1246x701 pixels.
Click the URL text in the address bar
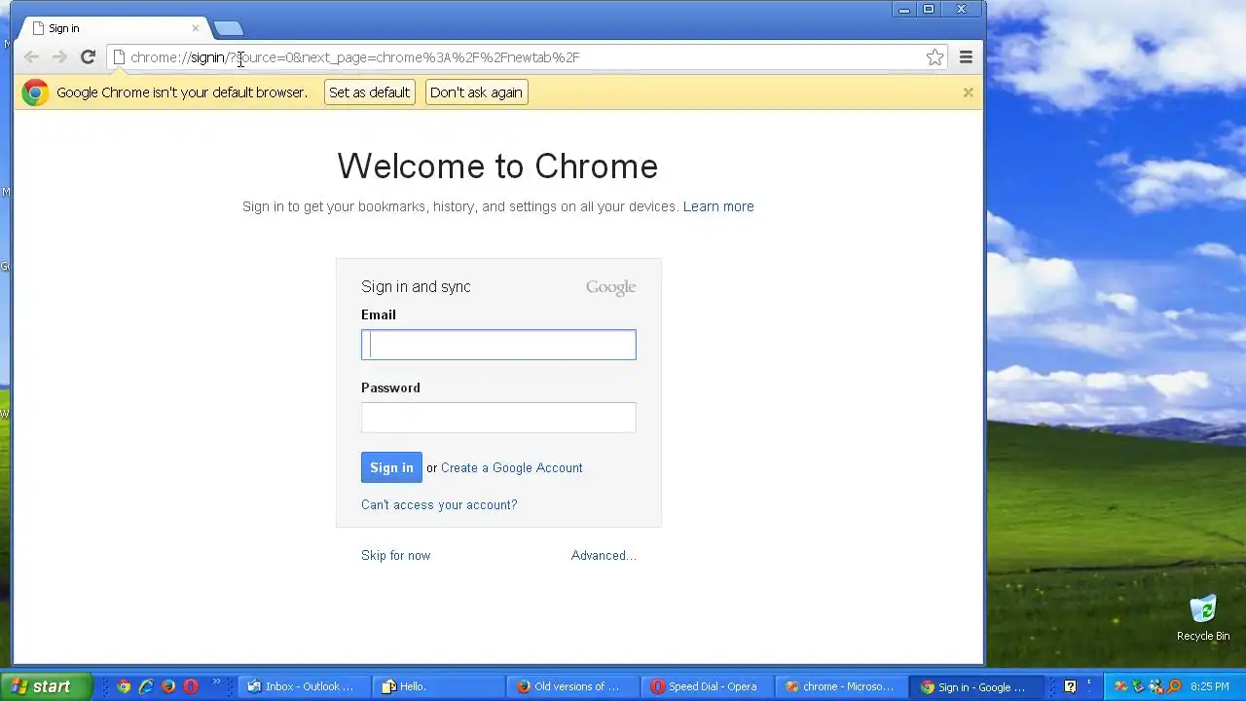tap(354, 57)
